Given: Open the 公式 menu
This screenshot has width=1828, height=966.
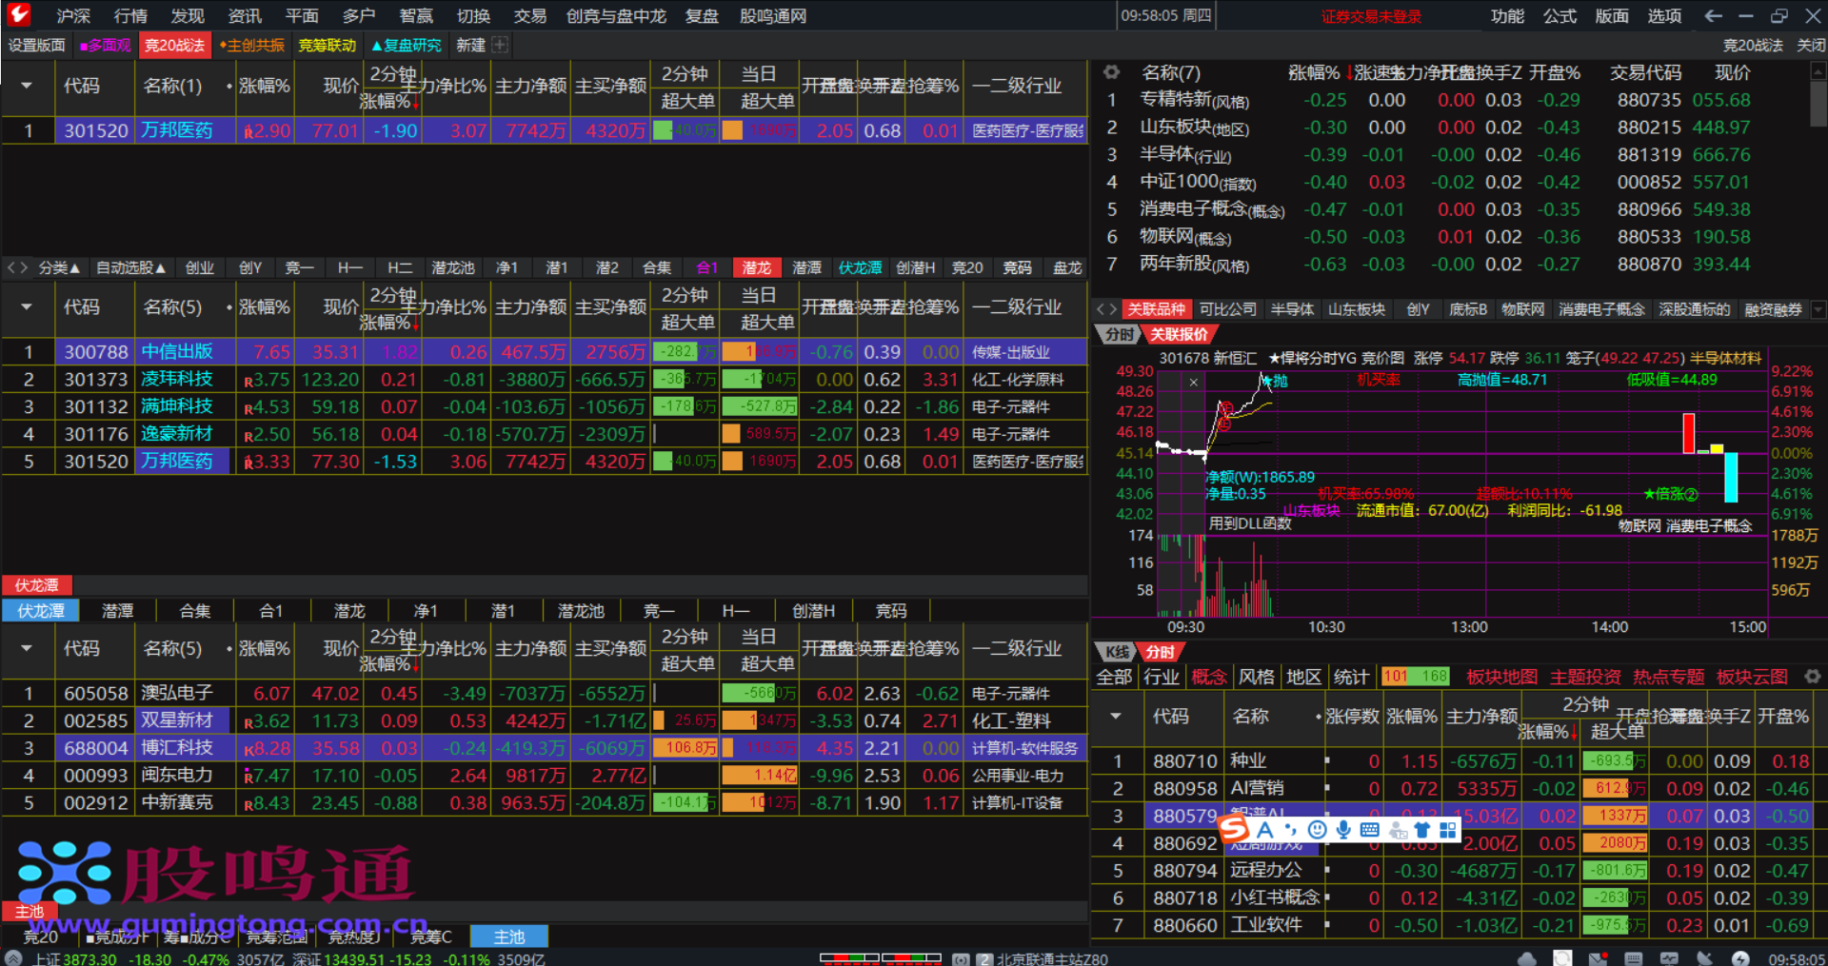Looking at the screenshot, I should 1560,16.
